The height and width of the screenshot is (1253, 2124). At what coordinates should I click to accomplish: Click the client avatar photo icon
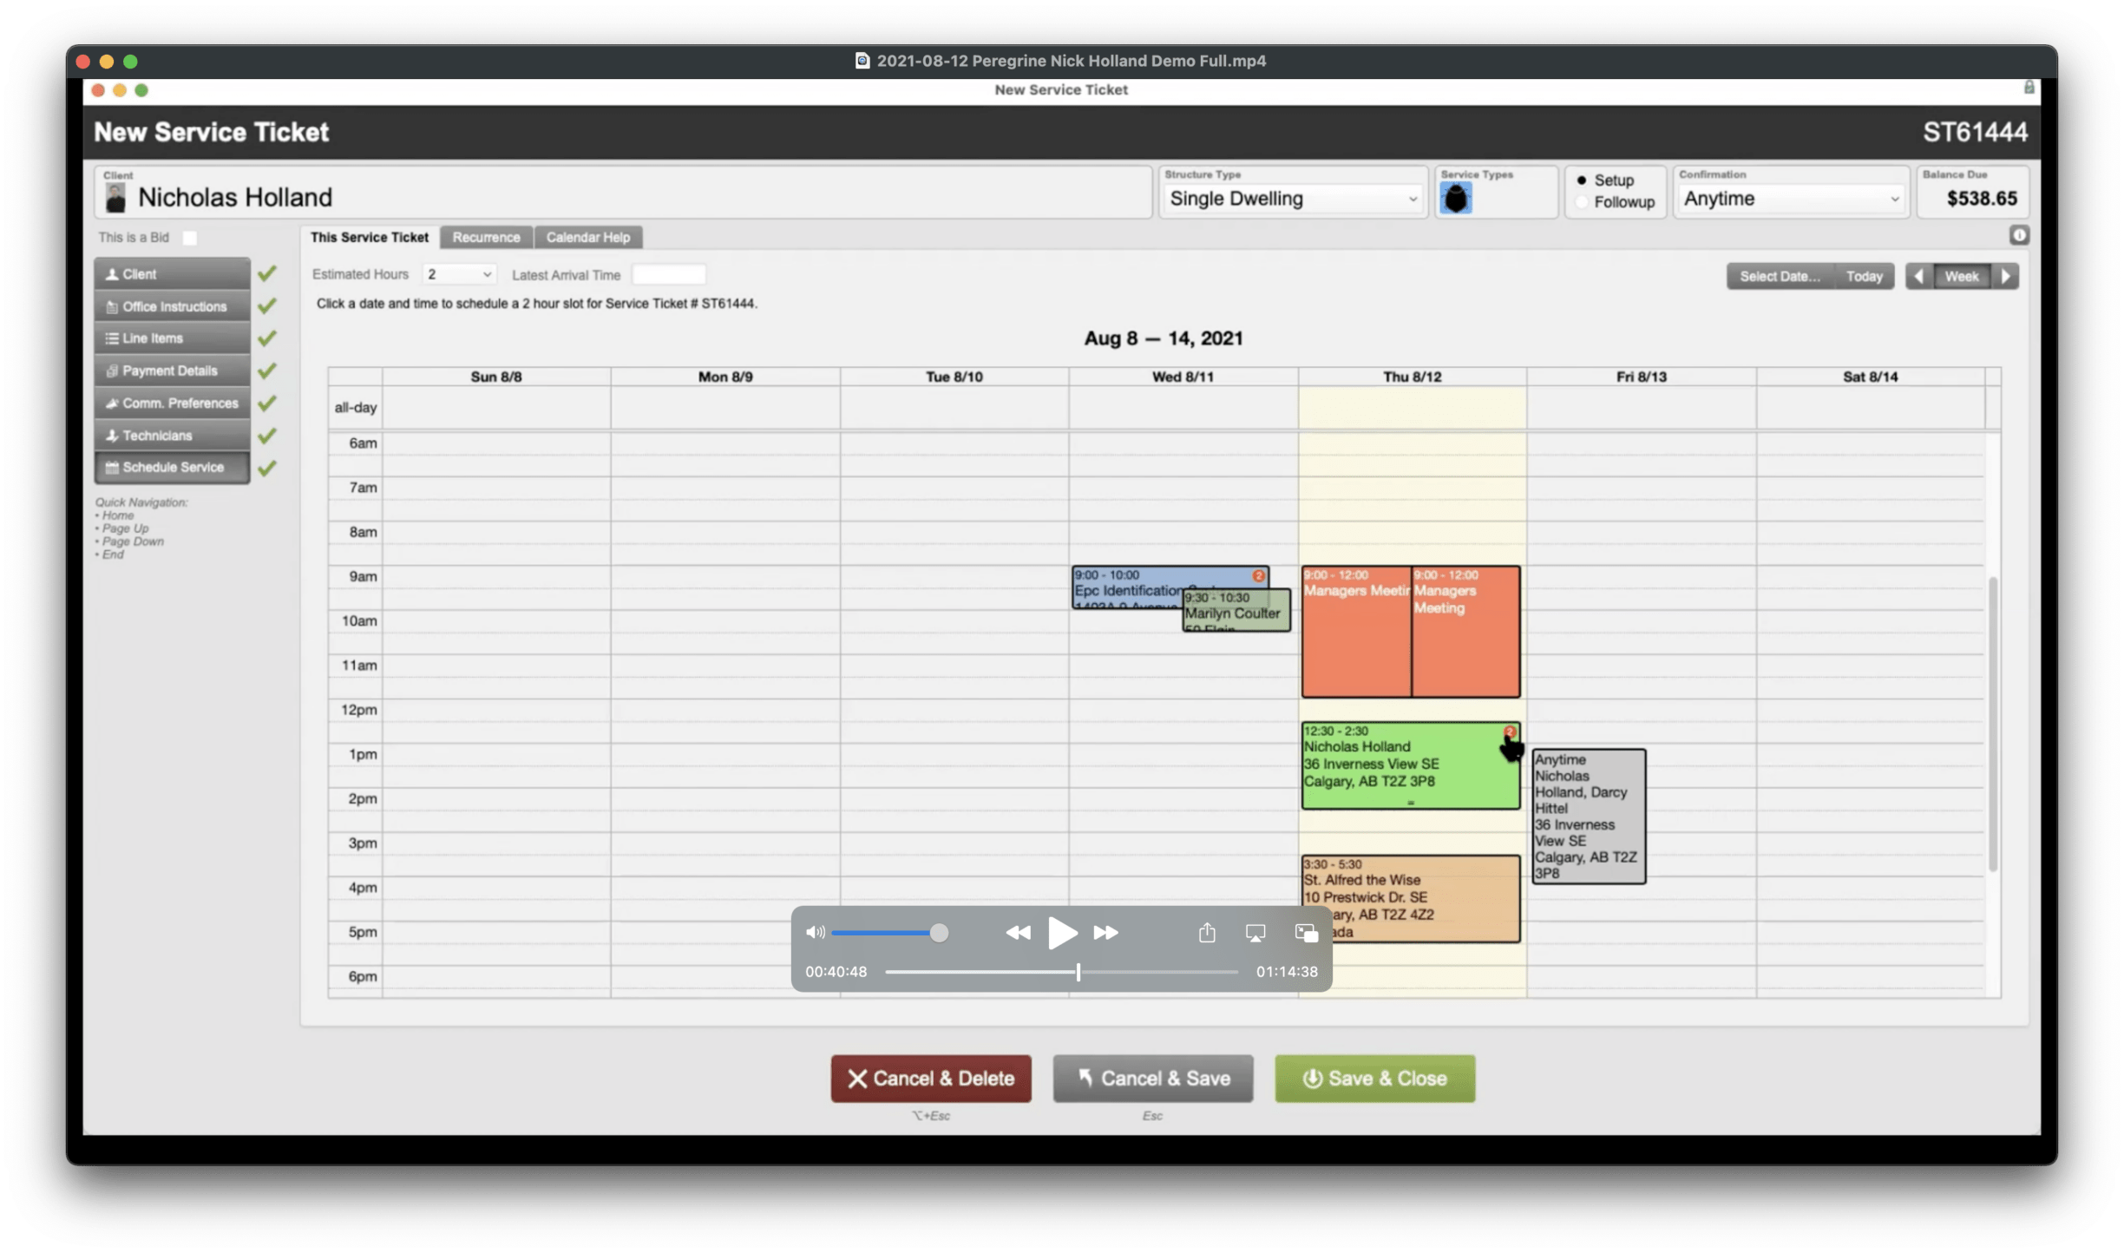115,198
